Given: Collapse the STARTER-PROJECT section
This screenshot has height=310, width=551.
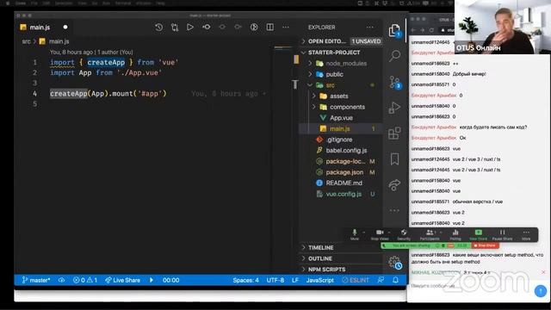Looking at the screenshot, I should click(341, 53).
